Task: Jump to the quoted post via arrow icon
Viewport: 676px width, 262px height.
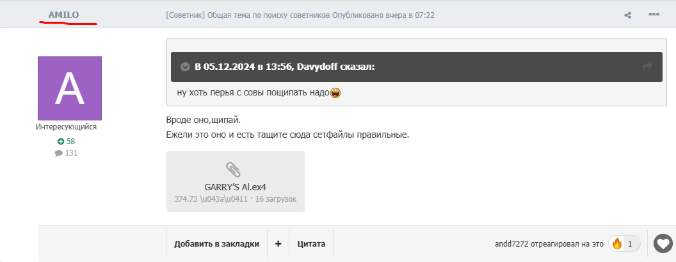Action: coord(647,67)
